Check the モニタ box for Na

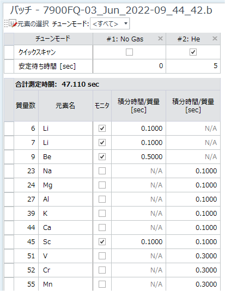pos(102,171)
